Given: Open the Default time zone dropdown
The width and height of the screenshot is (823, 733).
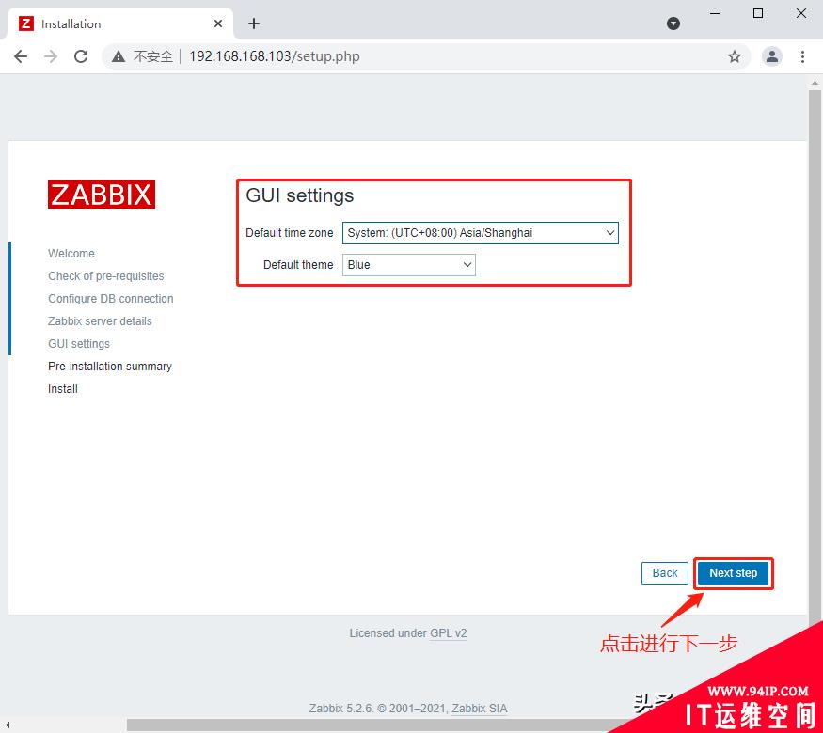Looking at the screenshot, I should click(x=481, y=233).
